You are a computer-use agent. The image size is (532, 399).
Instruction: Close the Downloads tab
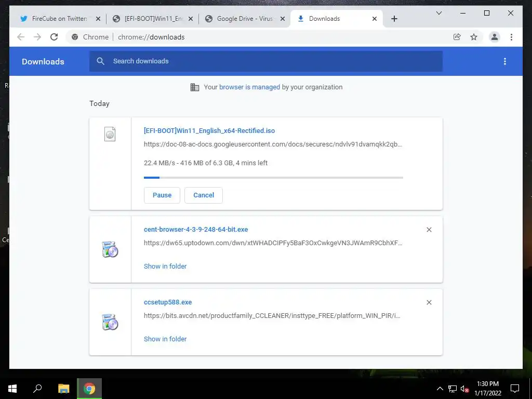point(375,19)
